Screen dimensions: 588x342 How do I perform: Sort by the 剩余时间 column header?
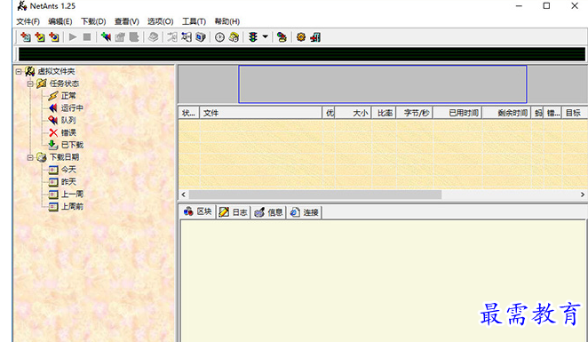(x=506, y=113)
